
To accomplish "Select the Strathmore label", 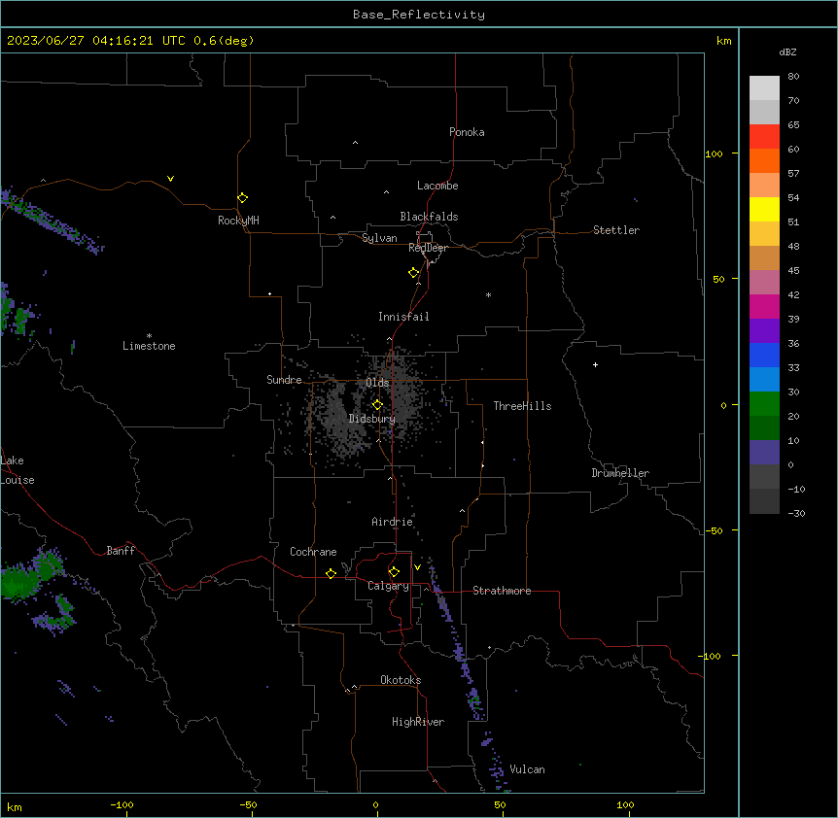I will click(502, 591).
